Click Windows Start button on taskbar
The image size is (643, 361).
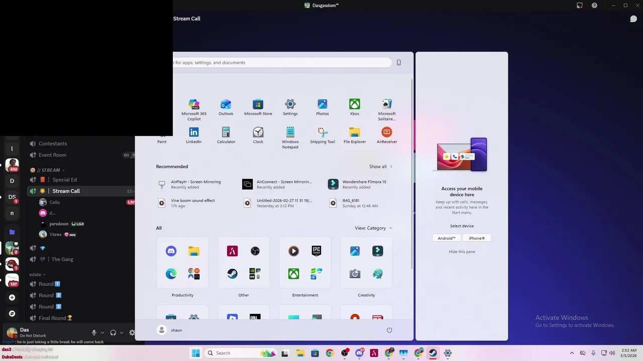tap(195, 353)
